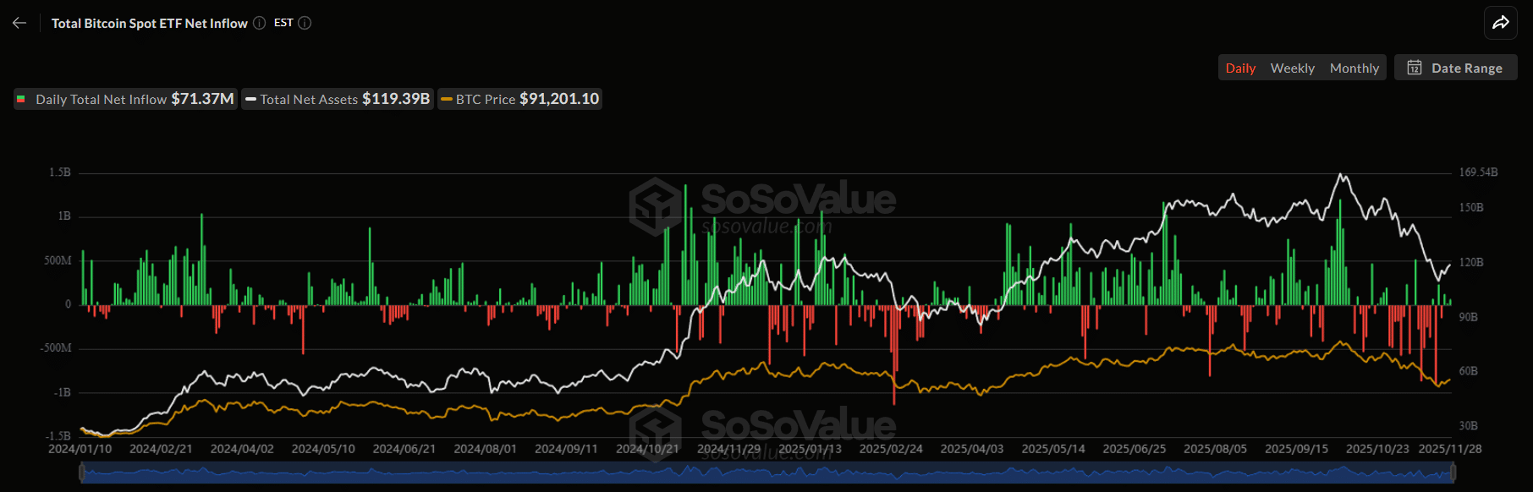
Task: Click the green-red Daily Net Inflow legend icon
Action: (21, 100)
